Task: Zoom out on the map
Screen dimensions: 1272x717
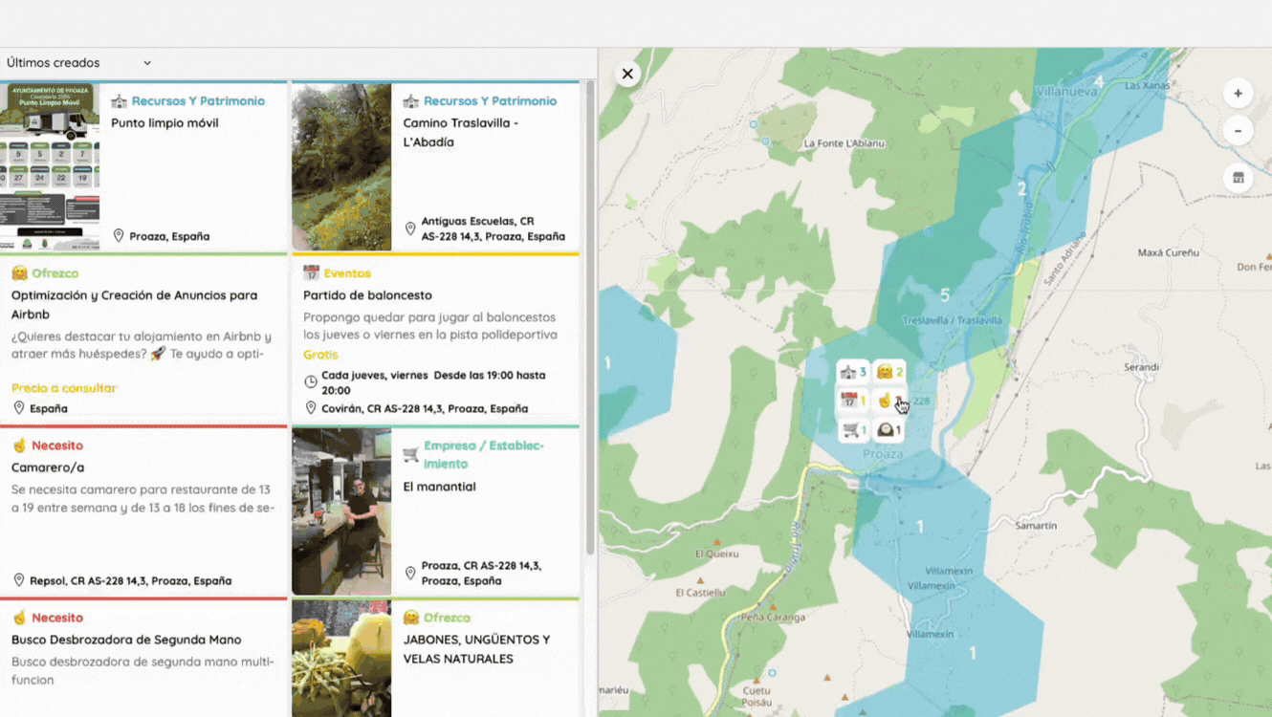Action: click(1238, 131)
